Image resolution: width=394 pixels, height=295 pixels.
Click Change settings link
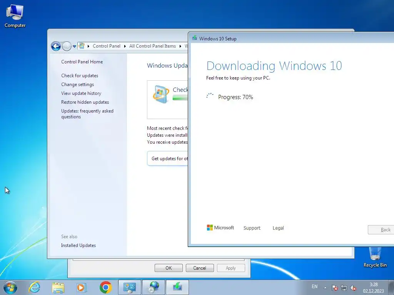[x=77, y=85]
